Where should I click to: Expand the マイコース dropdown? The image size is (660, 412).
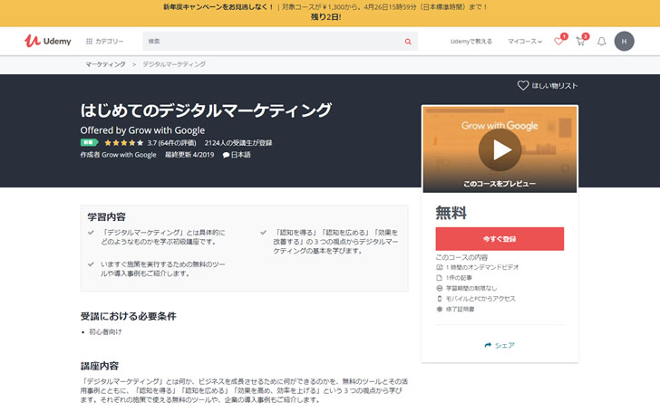coord(524,42)
